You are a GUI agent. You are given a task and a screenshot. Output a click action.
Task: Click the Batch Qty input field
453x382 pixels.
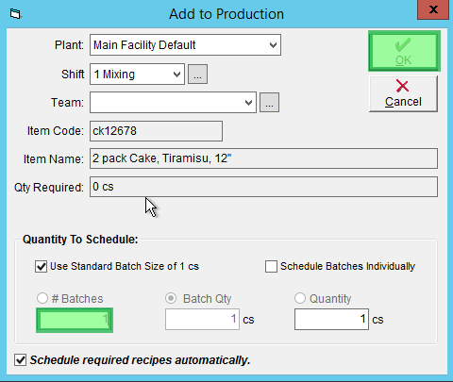pyautogui.click(x=202, y=320)
